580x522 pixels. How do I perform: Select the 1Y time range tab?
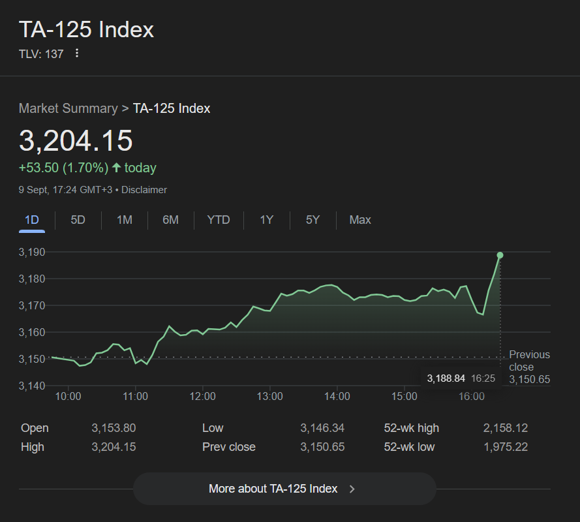point(267,220)
